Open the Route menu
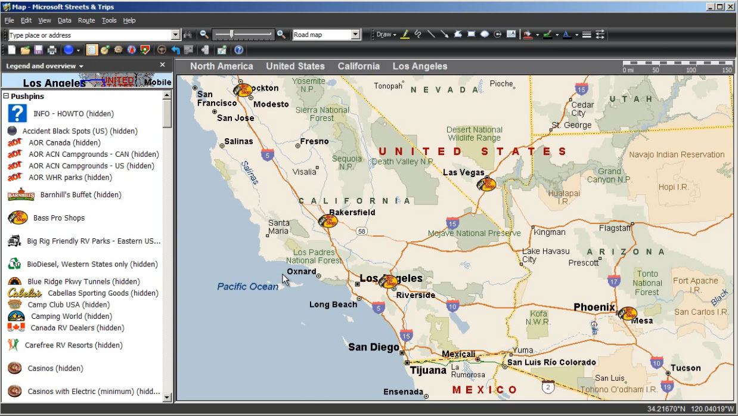738x416 pixels. (x=86, y=20)
